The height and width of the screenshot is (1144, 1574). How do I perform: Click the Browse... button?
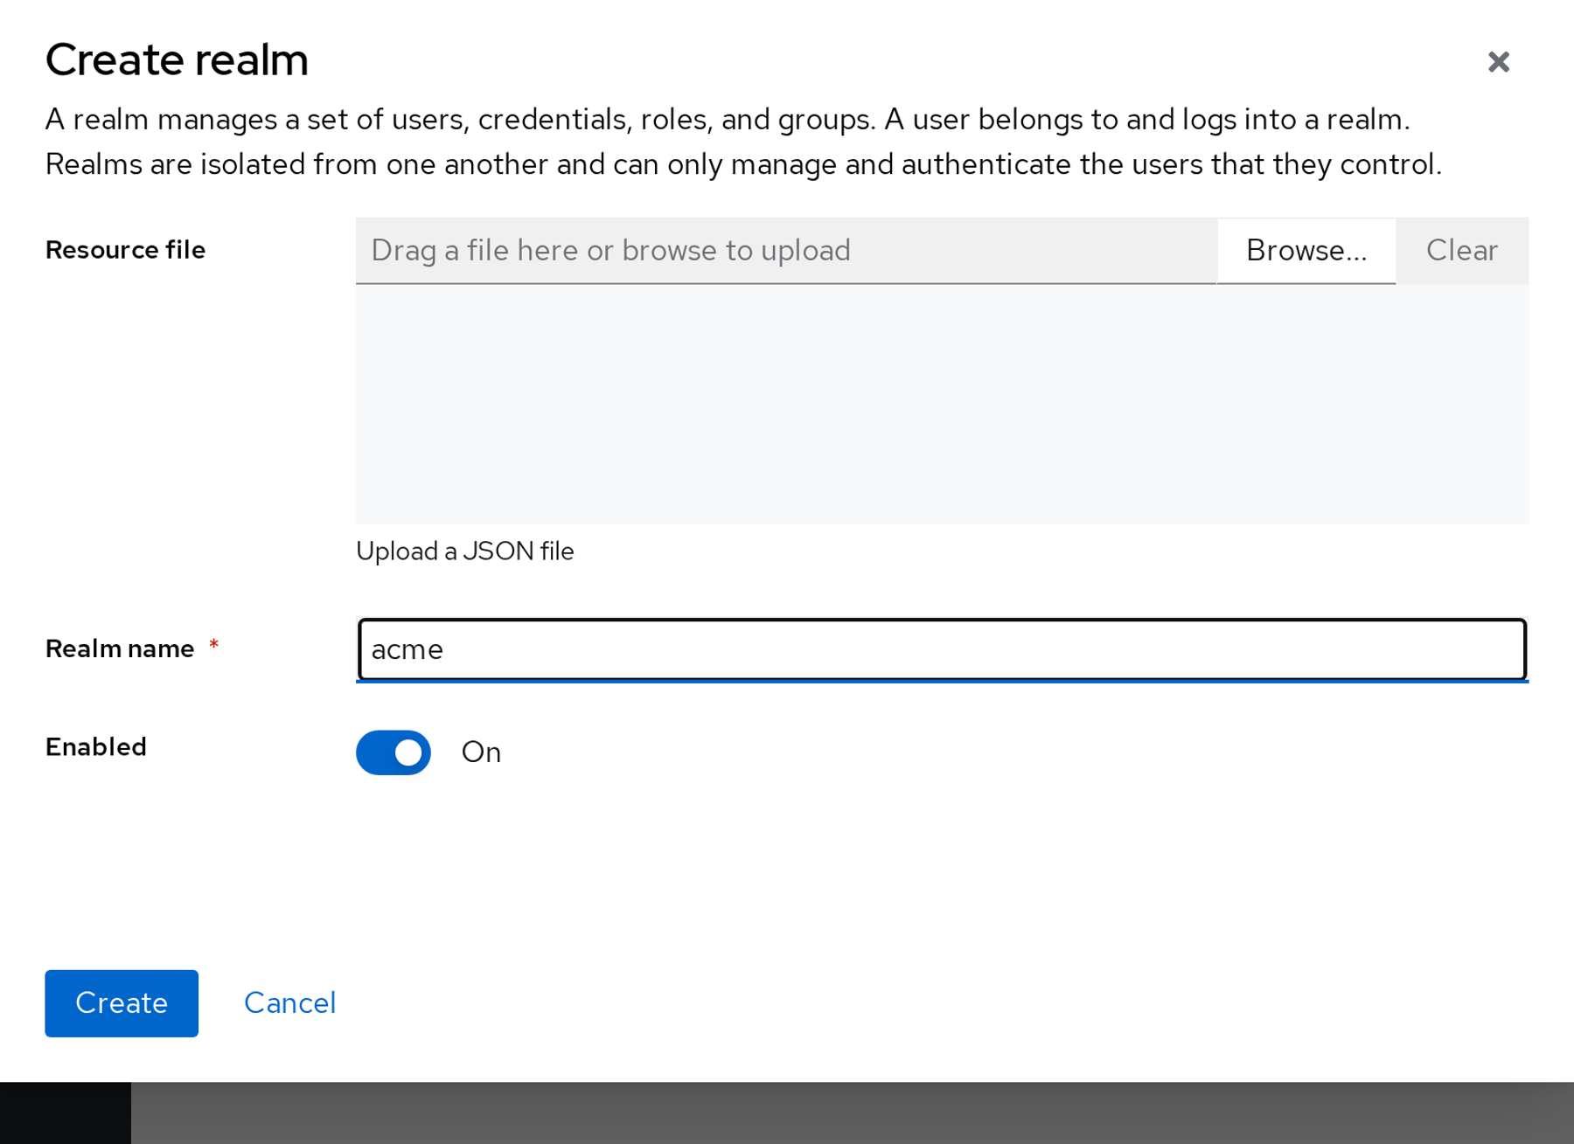click(1306, 251)
